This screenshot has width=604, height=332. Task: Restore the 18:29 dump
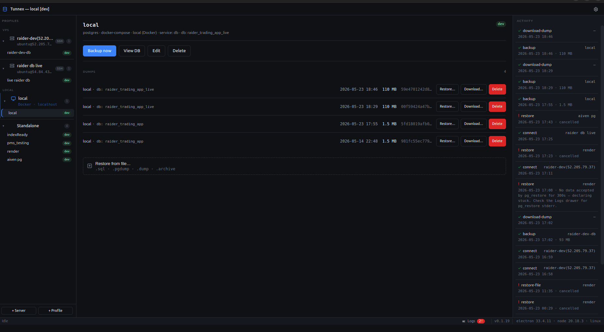447,107
